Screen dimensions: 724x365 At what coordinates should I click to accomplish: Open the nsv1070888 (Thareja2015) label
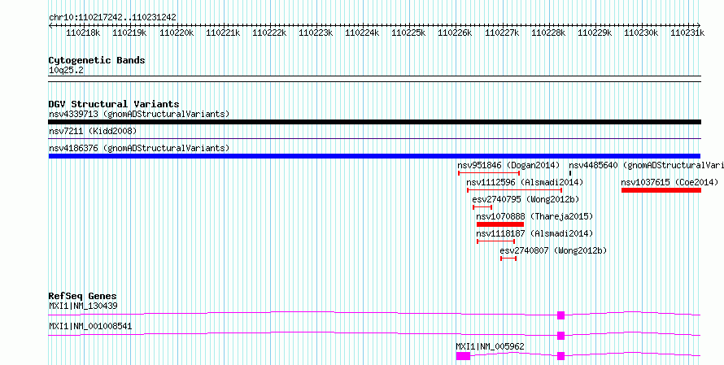pos(534,216)
